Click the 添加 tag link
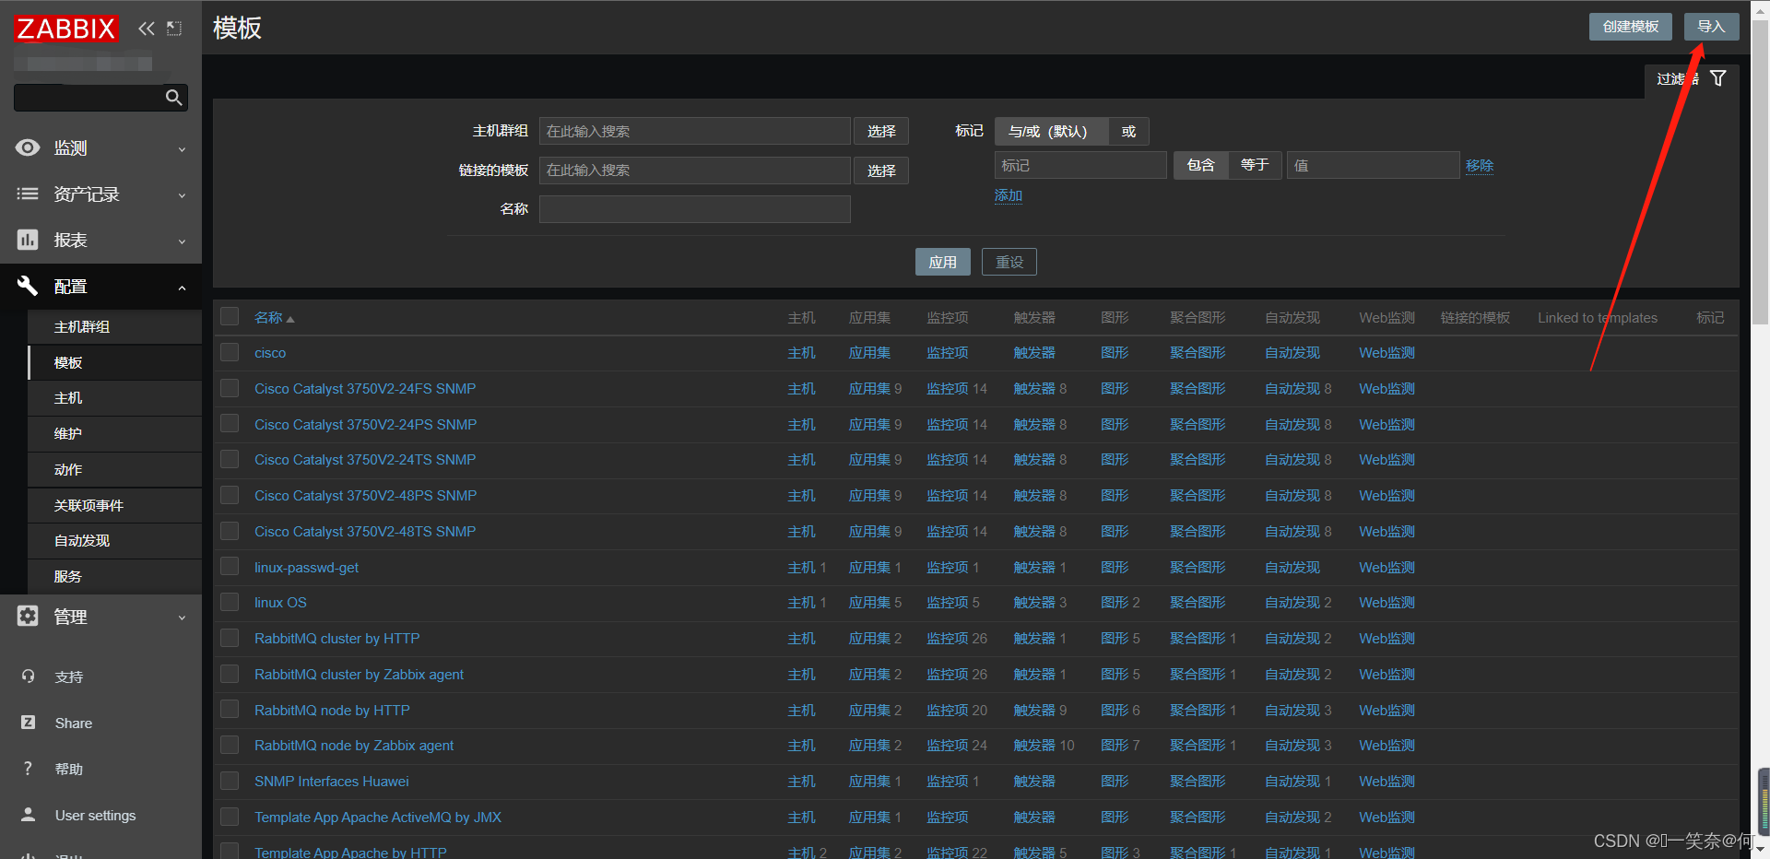This screenshot has width=1770, height=859. point(1009,195)
